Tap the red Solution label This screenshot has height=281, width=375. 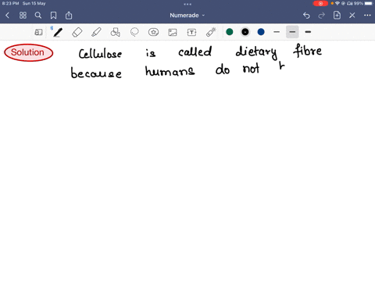pyautogui.click(x=29, y=52)
